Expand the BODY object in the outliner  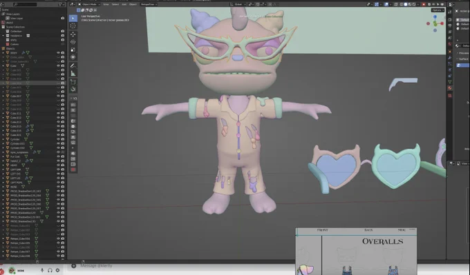coord(3,52)
